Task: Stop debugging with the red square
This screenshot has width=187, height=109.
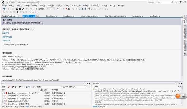Action: 66,9
